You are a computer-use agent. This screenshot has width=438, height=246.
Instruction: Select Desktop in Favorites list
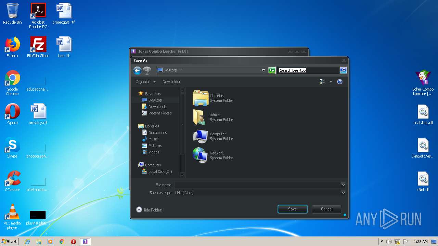(x=152, y=100)
